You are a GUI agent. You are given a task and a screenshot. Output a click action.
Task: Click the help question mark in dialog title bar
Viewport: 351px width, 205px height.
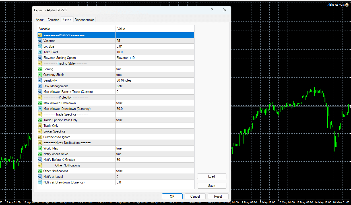click(212, 10)
